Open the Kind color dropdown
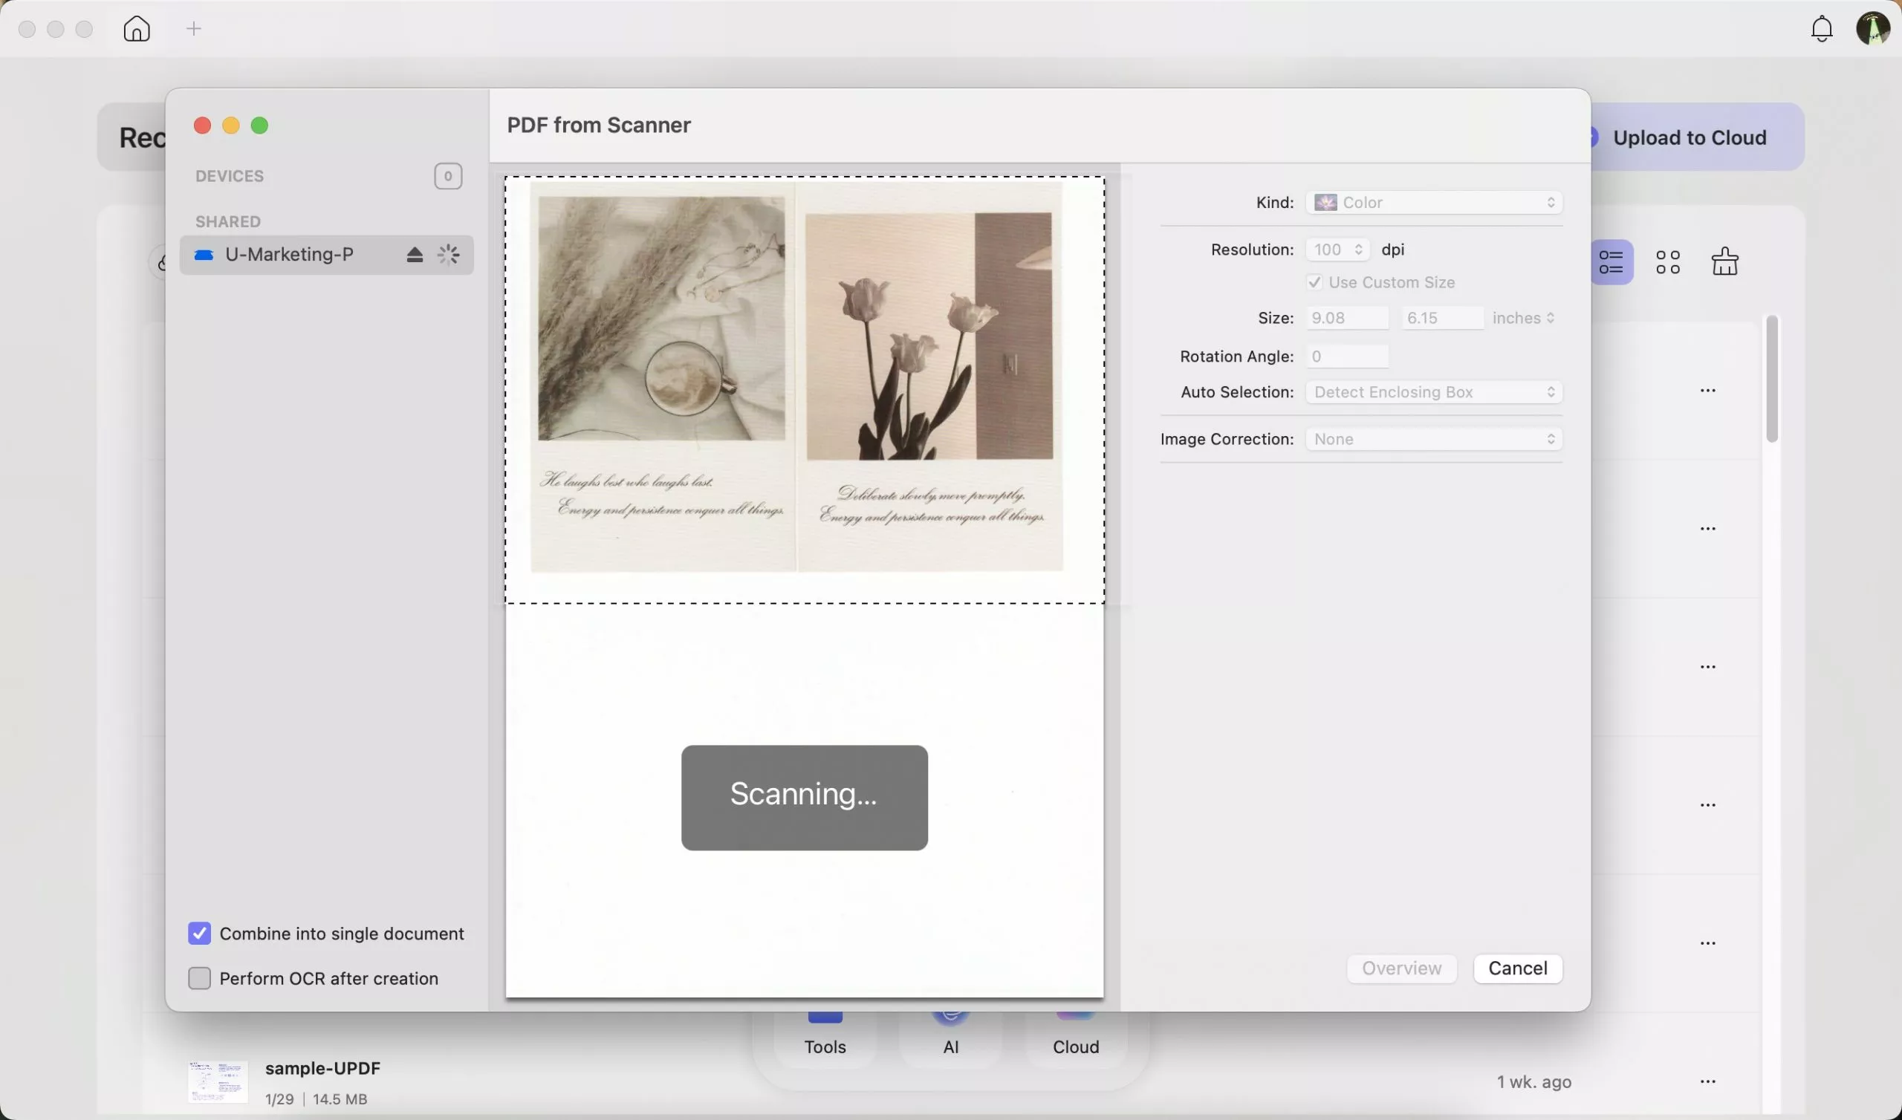Viewport: 1902px width, 1120px height. pyautogui.click(x=1433, y=203)
